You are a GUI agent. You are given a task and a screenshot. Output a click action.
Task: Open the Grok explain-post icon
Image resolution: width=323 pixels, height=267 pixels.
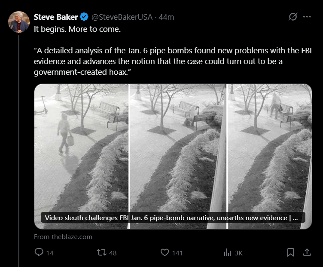click(293, 17)
